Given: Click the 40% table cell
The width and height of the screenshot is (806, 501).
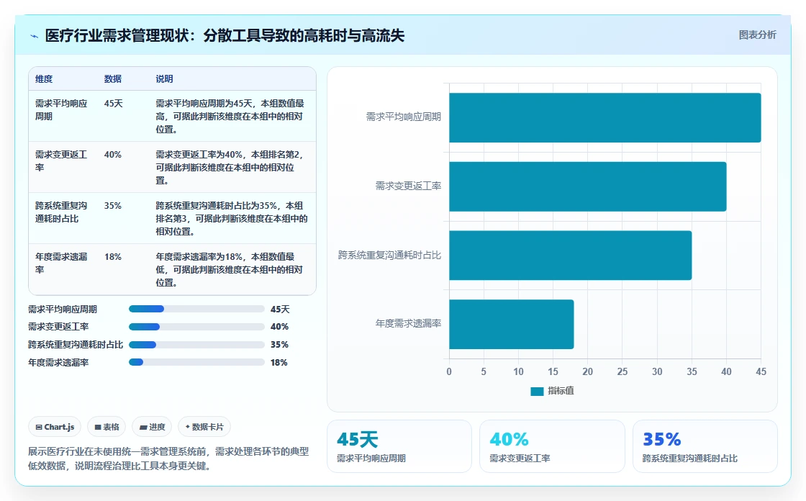Looking at the screenshot, I should (112, 154).
